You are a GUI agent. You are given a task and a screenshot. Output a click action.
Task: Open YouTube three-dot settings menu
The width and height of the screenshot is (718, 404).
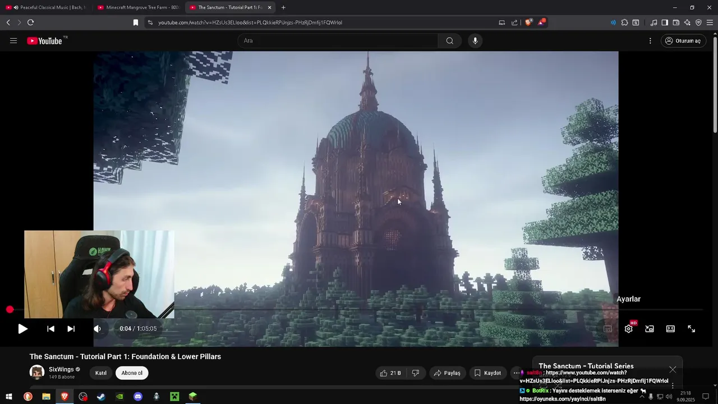(x=650, y=41)
